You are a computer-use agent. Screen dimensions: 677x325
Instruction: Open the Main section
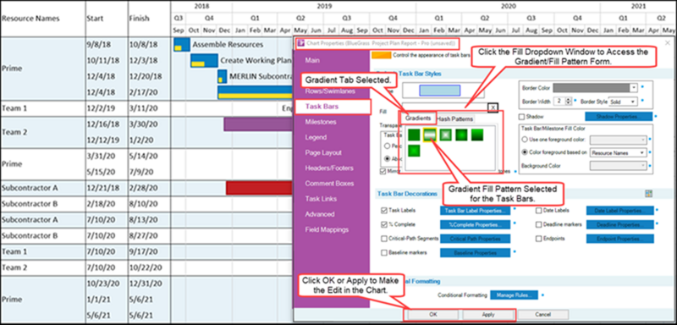[x=312, y=60]
